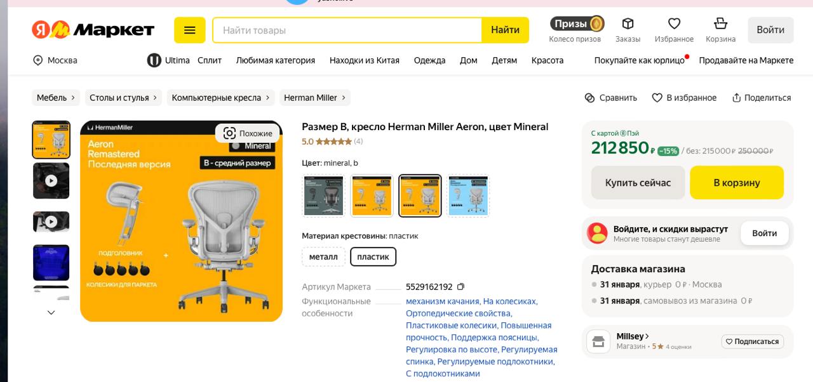Expand the Millsey store chevron
813x382 pixels.
pyautogui.click(x=647, y=336)
